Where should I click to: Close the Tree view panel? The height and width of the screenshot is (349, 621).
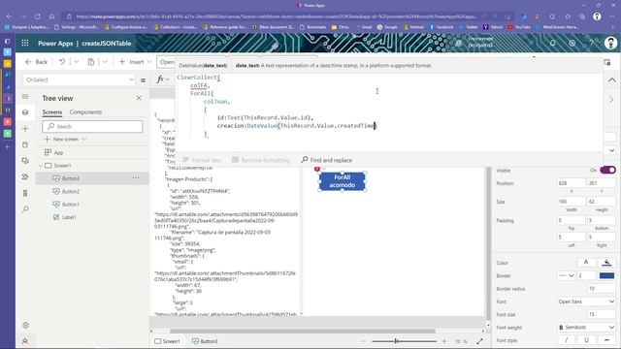pyautogui.click(x=139, y=98)
